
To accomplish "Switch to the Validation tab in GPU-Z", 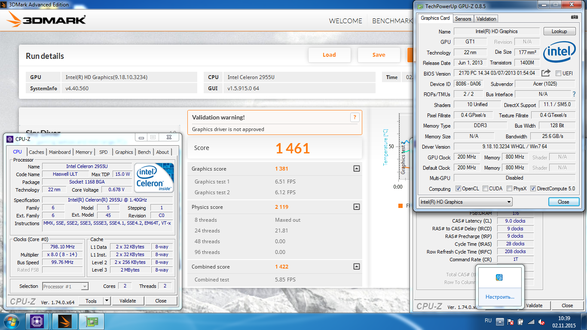I will [486, 19].
